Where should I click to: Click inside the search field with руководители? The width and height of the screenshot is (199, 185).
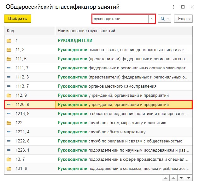click(x=120, y=19)
